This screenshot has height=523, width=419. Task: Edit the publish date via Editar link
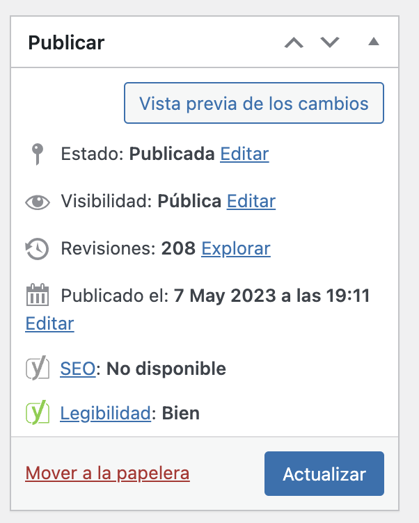coord(49,323)
